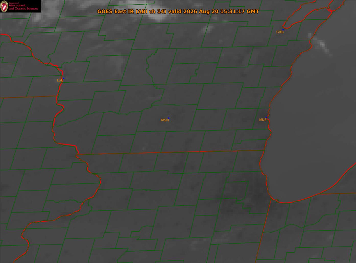Click the Atmospheric and Oceanic Sciences text
The height and width of the screenshot is (263, 356).
(23, 7)
